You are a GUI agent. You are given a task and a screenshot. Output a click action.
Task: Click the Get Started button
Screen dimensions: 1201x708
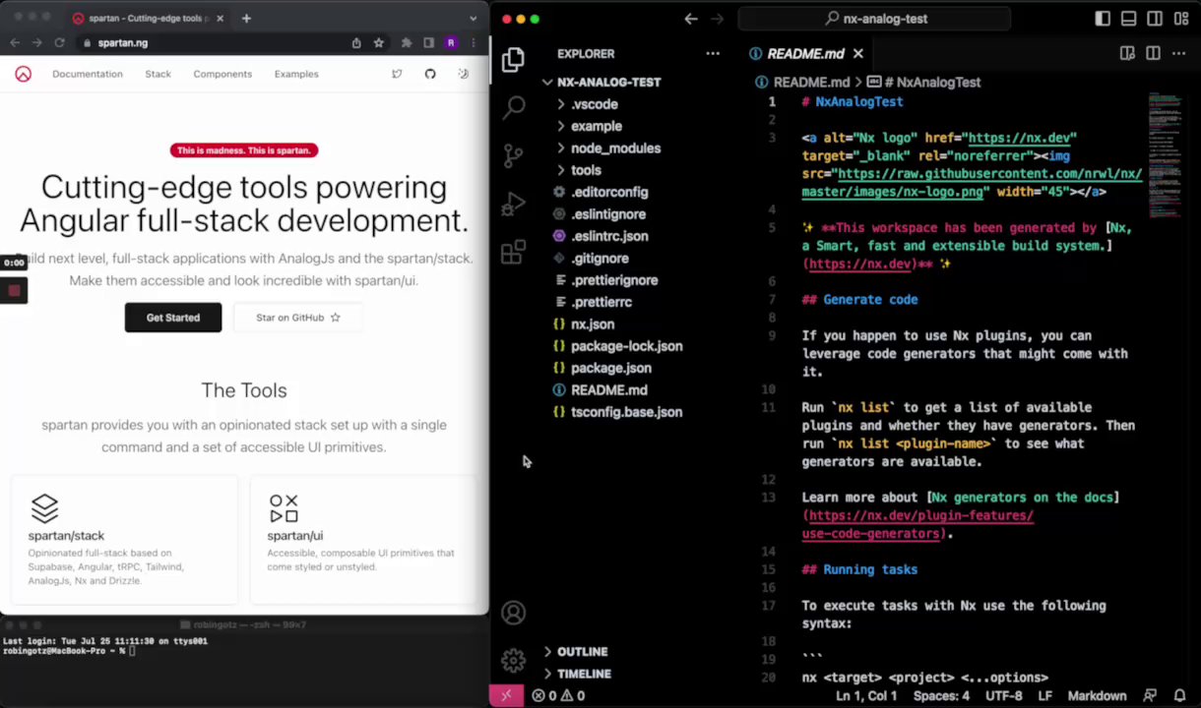click(x=173, y=318)
